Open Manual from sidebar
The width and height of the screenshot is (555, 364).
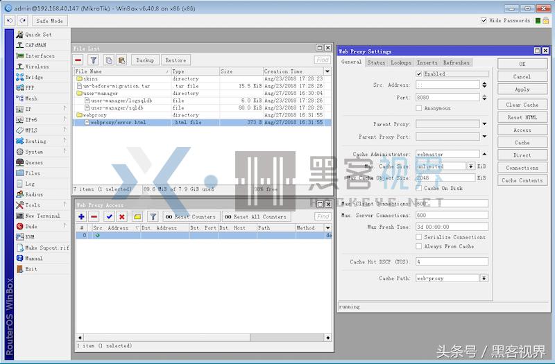point(33,258)
